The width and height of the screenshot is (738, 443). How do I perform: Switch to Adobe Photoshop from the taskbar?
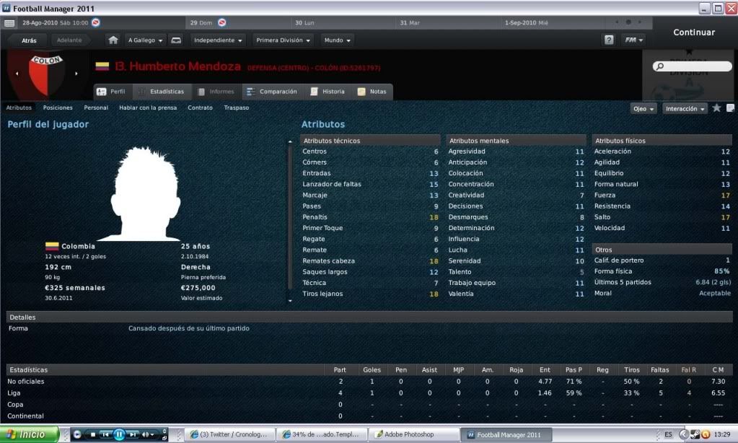click(x=413, y=434)
